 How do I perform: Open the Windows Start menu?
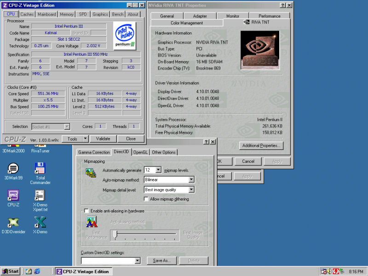[x=10, y=271]
